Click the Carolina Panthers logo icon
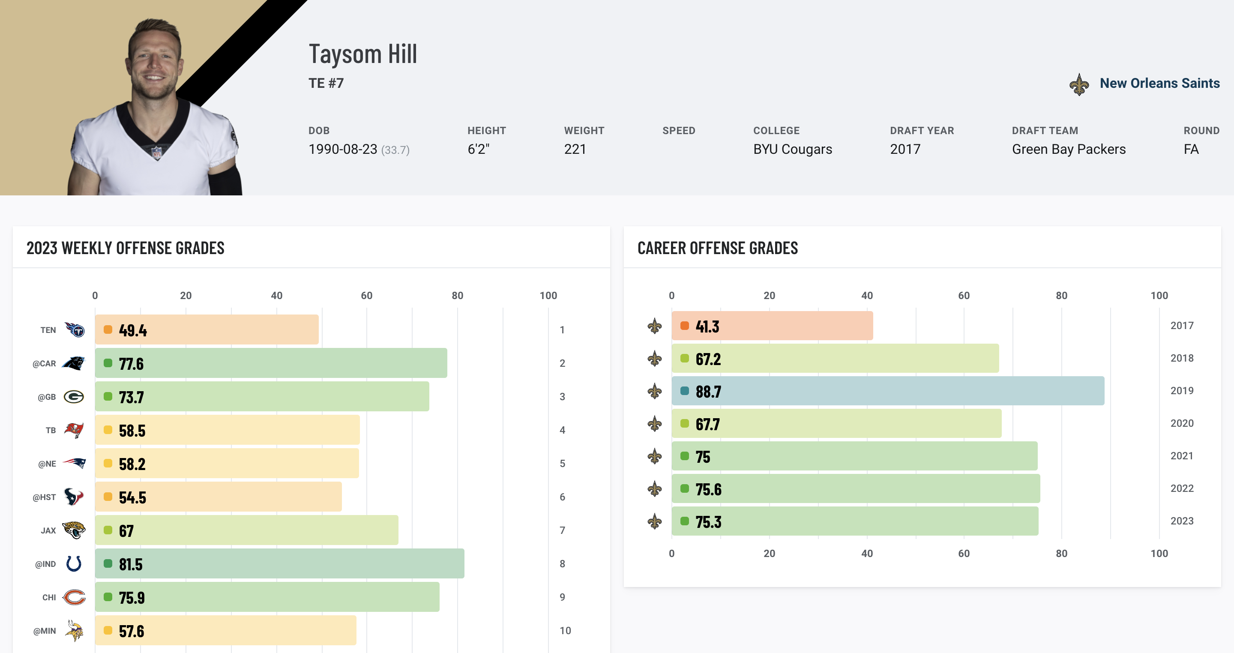Viewport: 1234px width, 653px height. click(73, 364)
